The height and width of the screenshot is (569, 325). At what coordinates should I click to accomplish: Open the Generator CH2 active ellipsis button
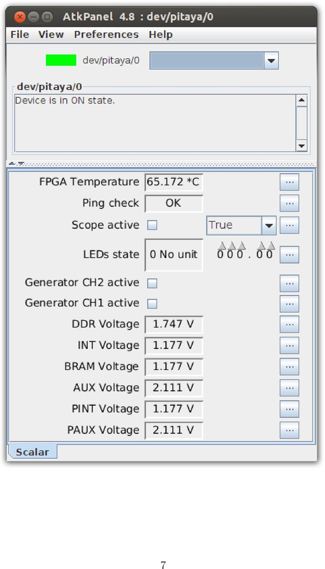tap(289, 283)
